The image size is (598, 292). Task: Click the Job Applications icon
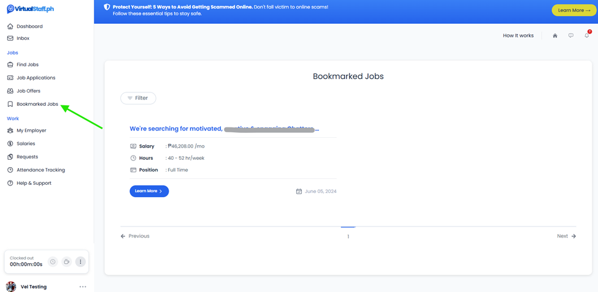(10, 78)
